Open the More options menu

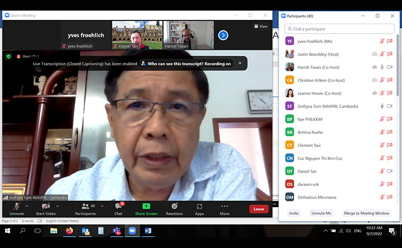224,209
